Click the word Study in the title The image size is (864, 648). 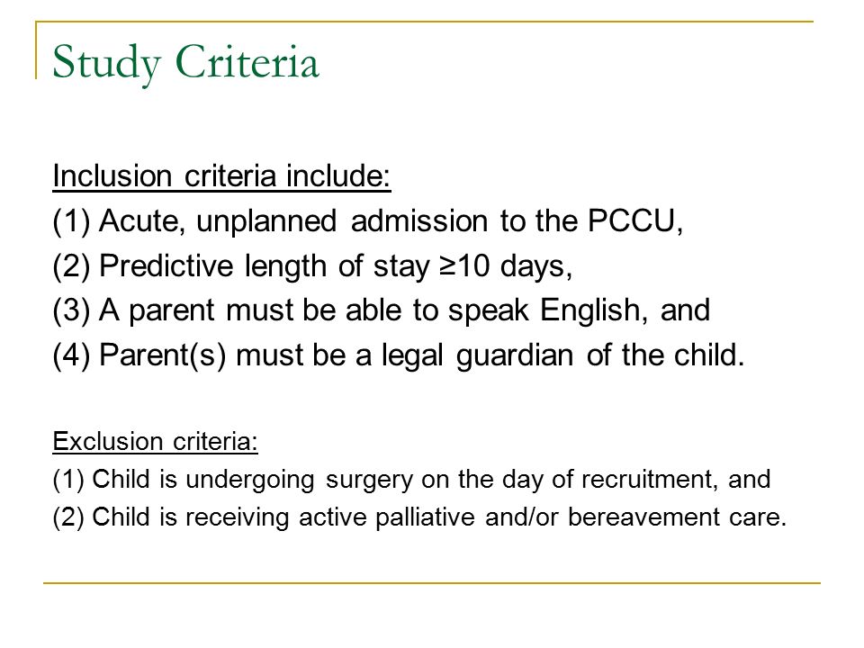pos(106,63)
